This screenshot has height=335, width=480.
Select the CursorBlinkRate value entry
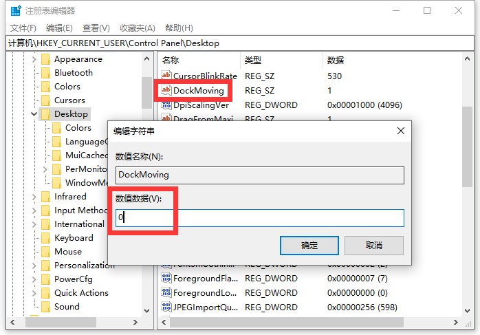[205, 76]
